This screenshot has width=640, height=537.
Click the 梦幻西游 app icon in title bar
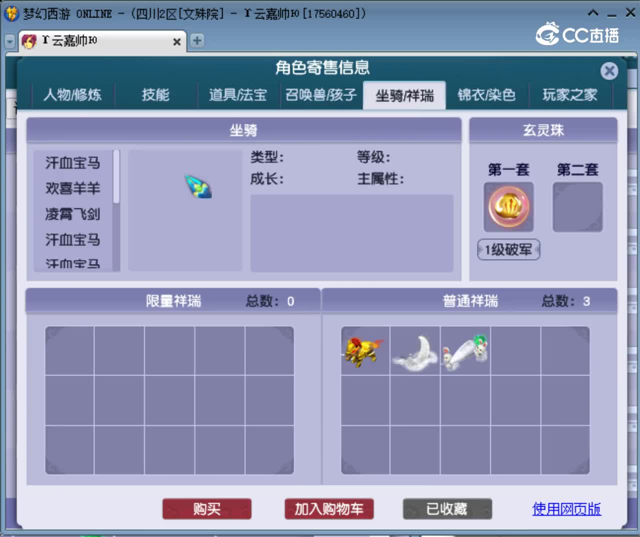[x=11, y=13]
